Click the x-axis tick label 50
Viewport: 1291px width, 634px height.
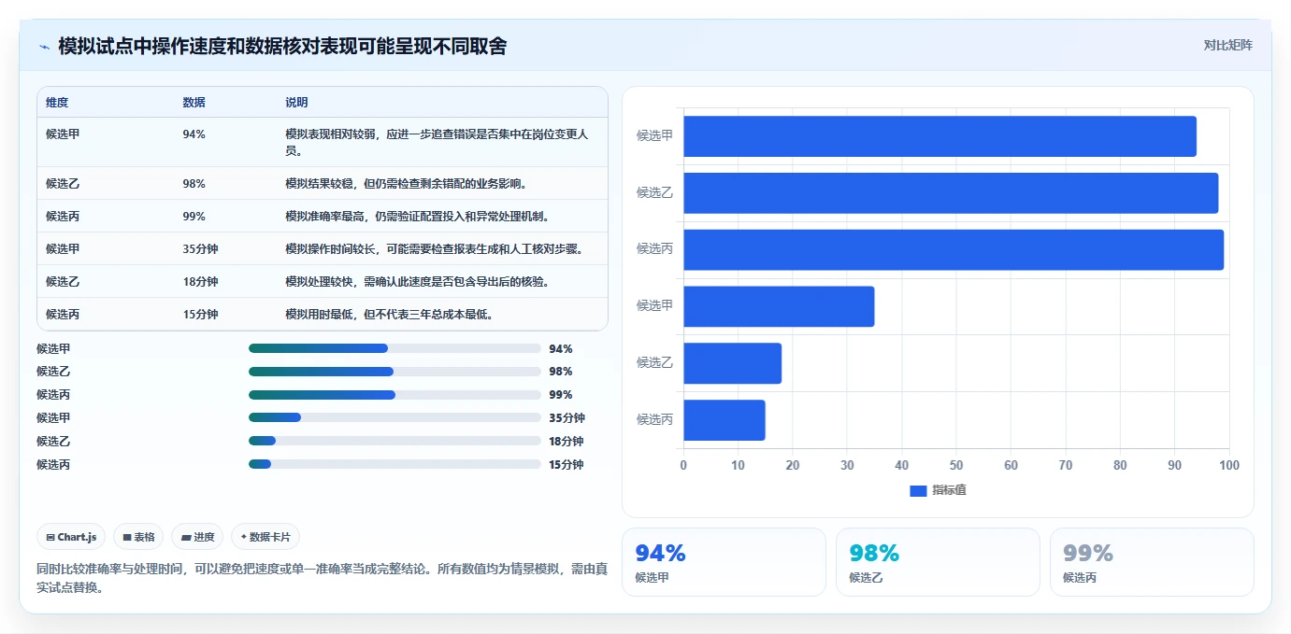point(956,465)
